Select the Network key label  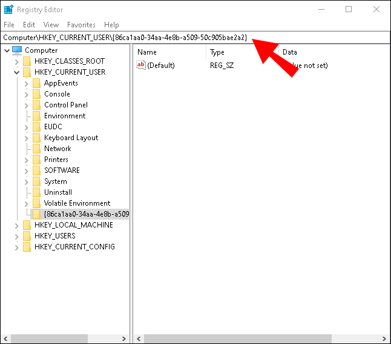pyautogui.click(x=57, y=149)
